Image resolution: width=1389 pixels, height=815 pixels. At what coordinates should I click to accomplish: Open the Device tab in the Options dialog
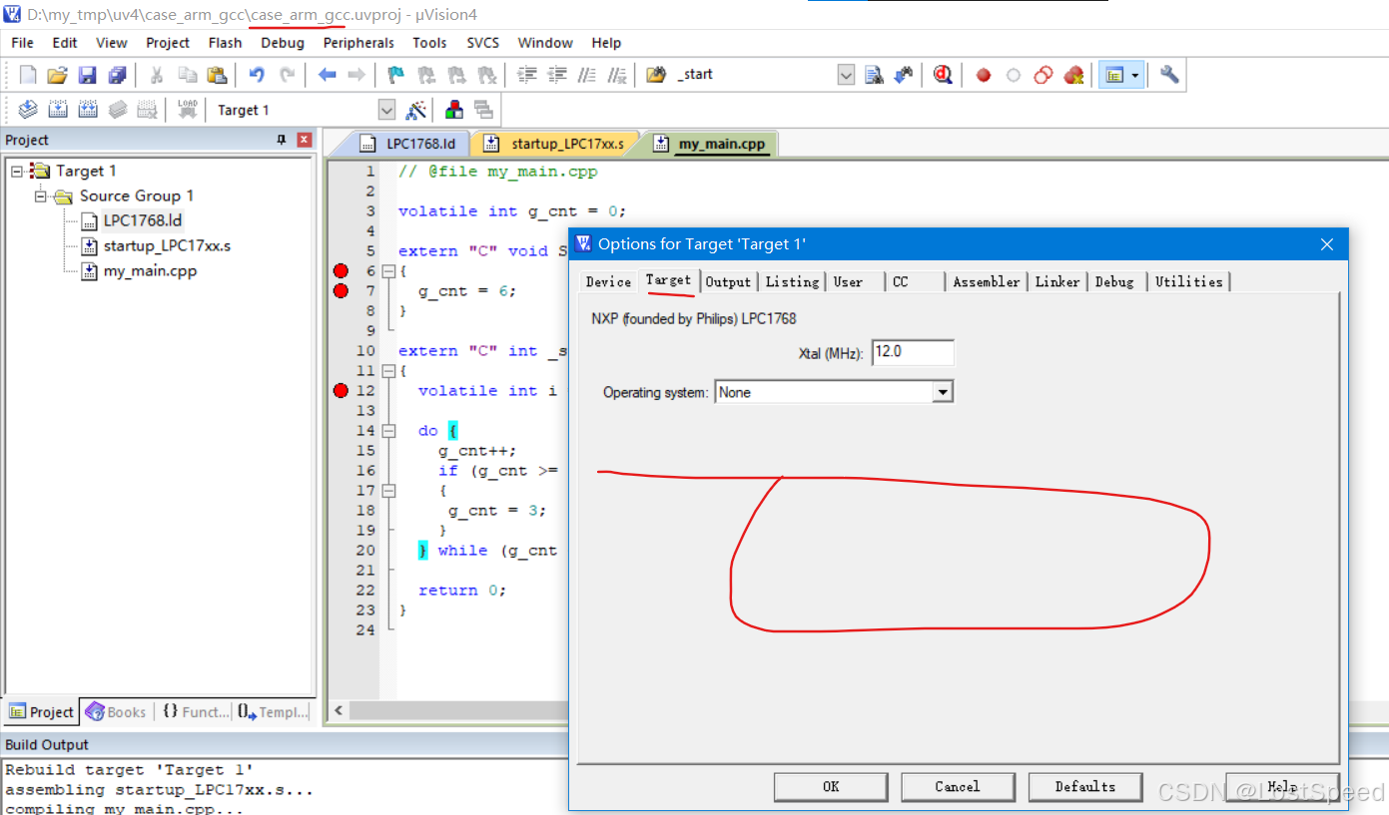608,282
